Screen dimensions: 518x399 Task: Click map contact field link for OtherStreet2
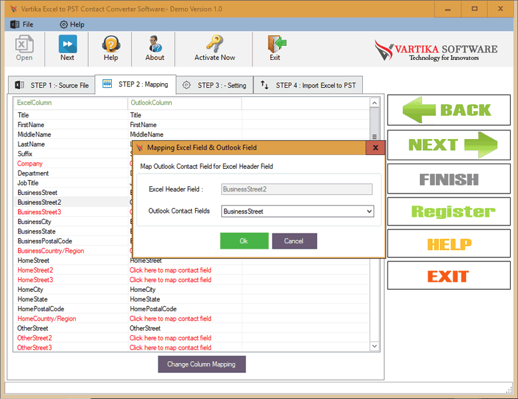coord(170,338)
